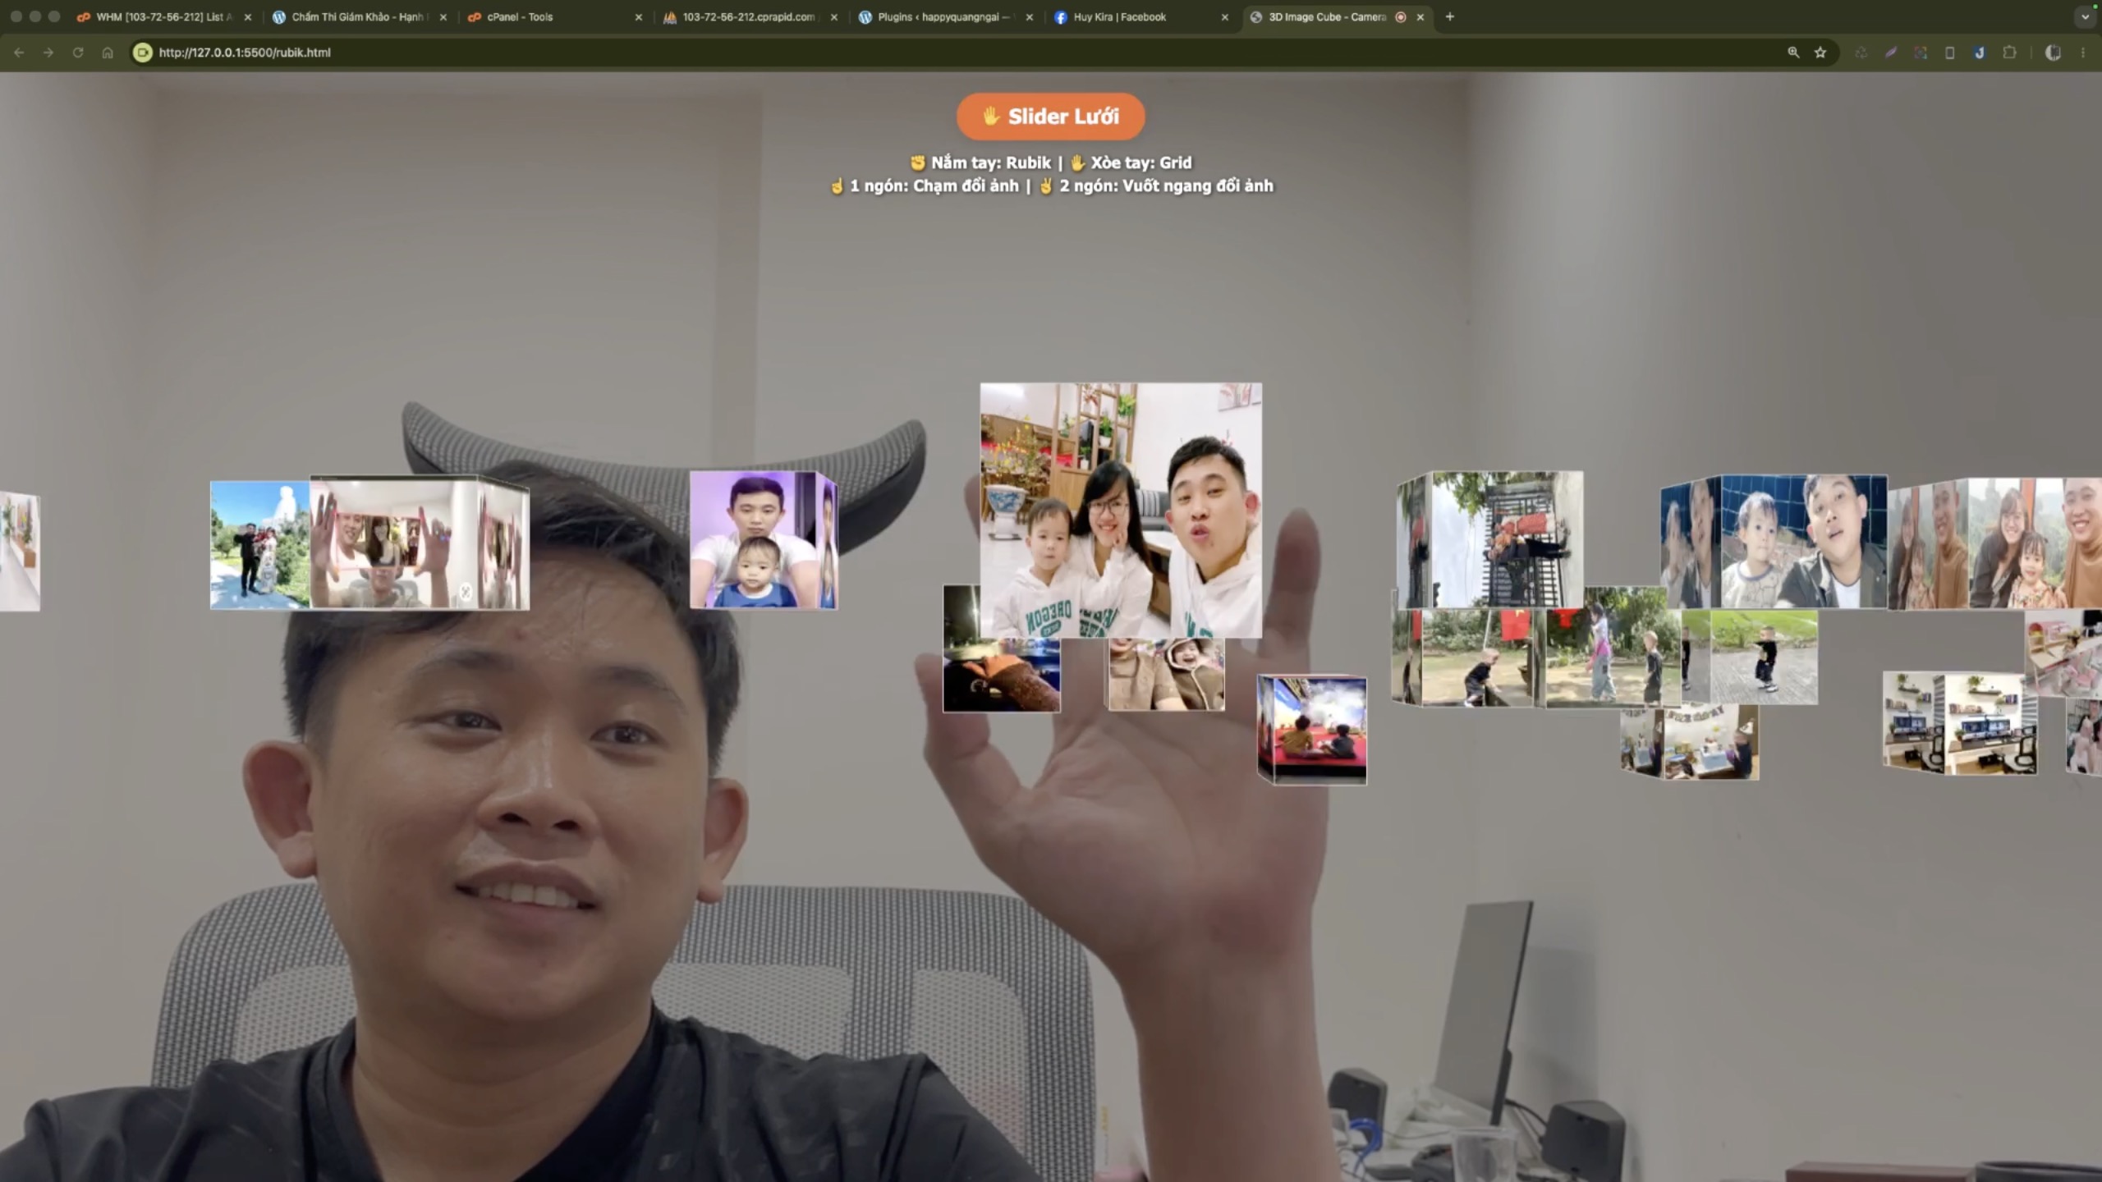Select the mountain family selfie in brown shirts
The width and height of the screenshot is (2102, 1182).
[x=2035, y=544]
